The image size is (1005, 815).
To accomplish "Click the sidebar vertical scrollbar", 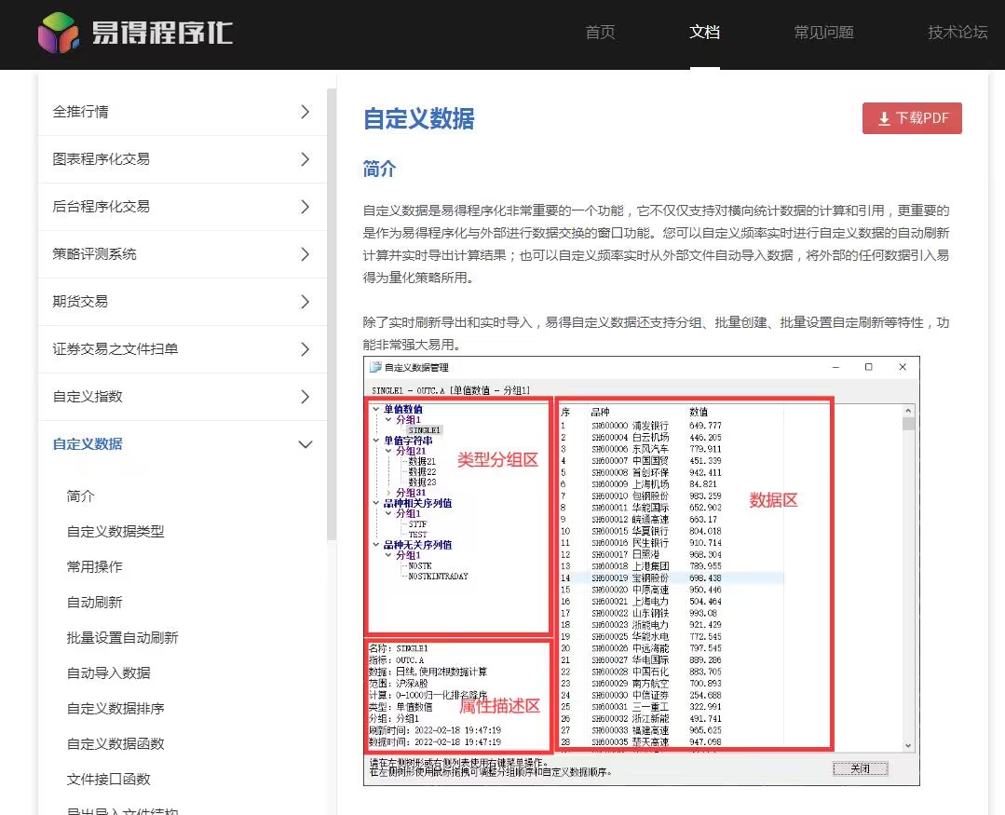I will [332, 314].
